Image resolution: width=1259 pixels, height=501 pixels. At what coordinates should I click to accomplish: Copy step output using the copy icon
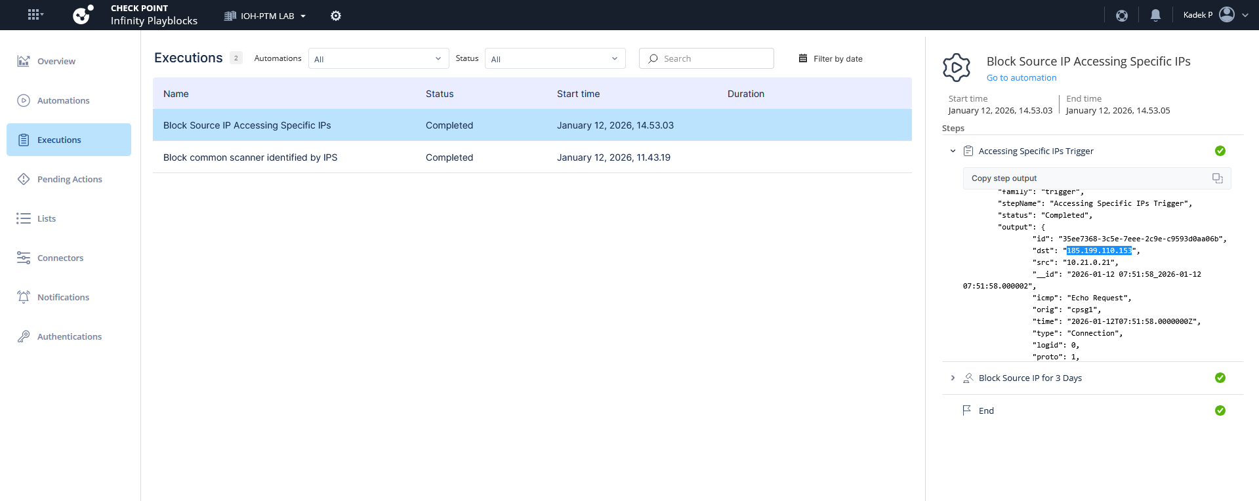[1217, 178]
